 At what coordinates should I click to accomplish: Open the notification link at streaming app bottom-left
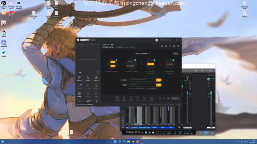pos(86,105)
